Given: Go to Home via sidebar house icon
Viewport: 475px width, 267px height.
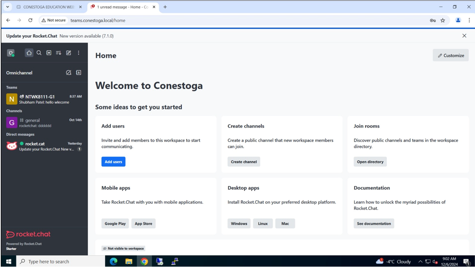Looking at the screenshot, I should (29, 53).
